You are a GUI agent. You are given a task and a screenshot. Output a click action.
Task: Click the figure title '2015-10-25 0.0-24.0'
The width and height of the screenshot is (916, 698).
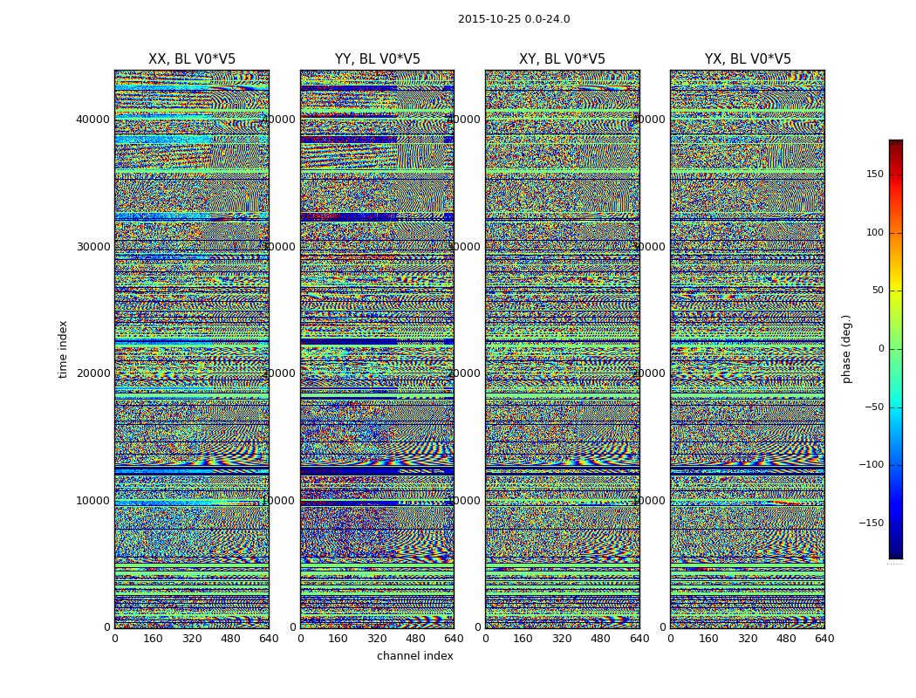click(x=514, y=18)
